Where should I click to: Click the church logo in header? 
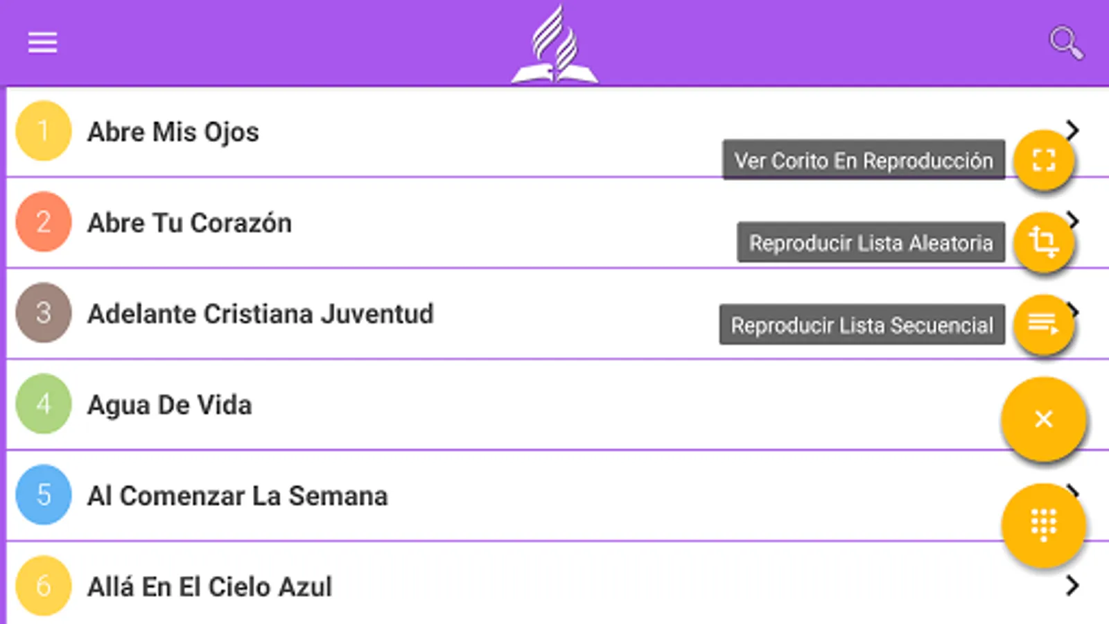click(x=554, y=46)
